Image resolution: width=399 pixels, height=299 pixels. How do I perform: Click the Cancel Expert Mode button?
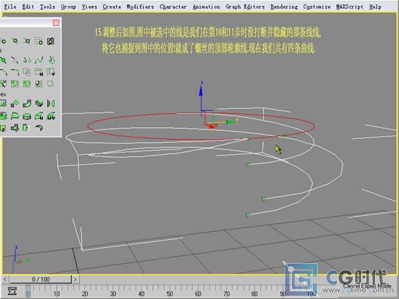tap(366, 286)
